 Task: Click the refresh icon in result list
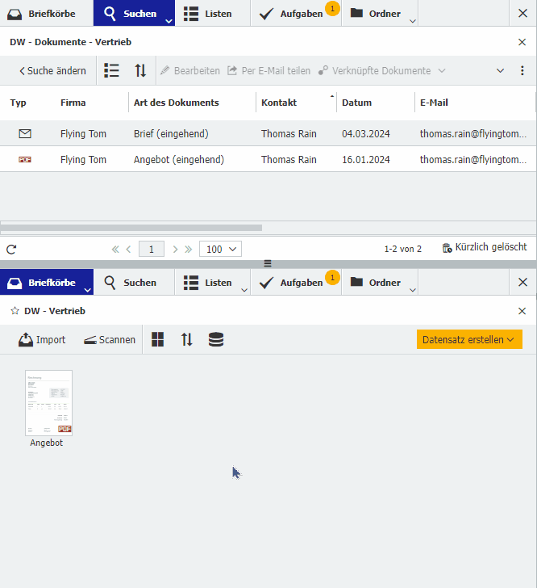pos(11,249)
